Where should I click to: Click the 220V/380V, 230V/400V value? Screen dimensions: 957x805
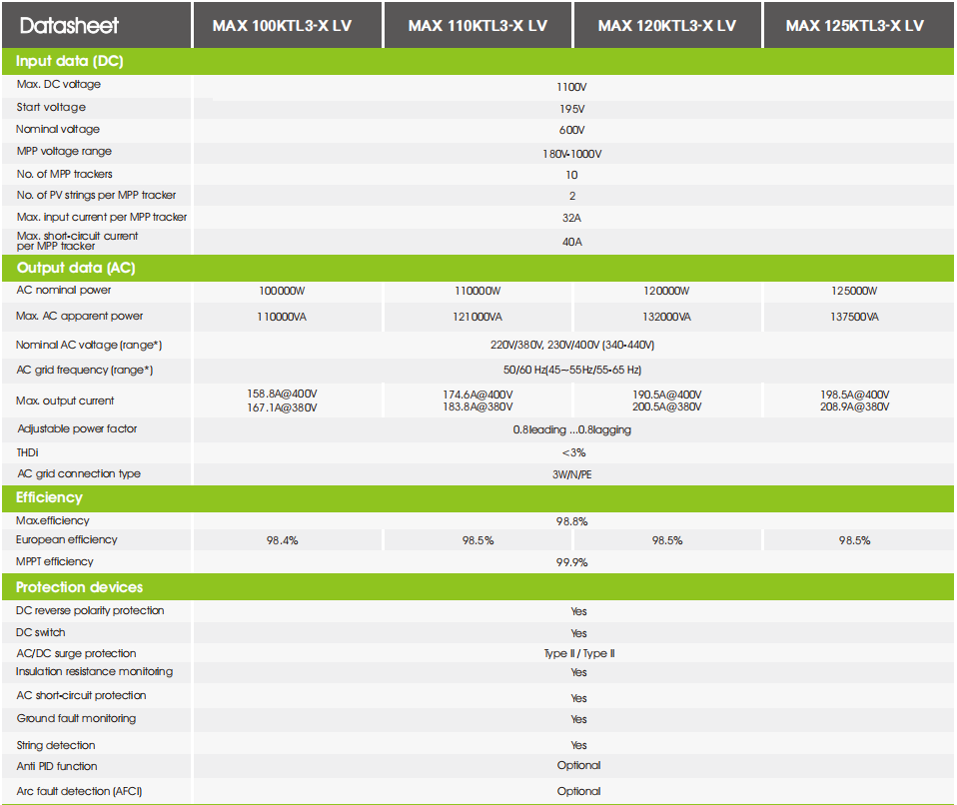coord(572,346)
